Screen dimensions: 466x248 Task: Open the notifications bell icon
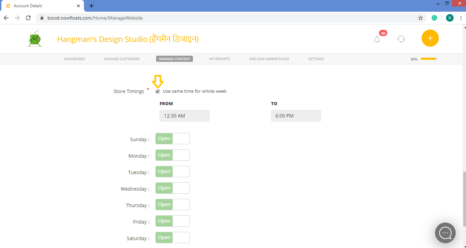pyautogui.click(x=377, y=39)
